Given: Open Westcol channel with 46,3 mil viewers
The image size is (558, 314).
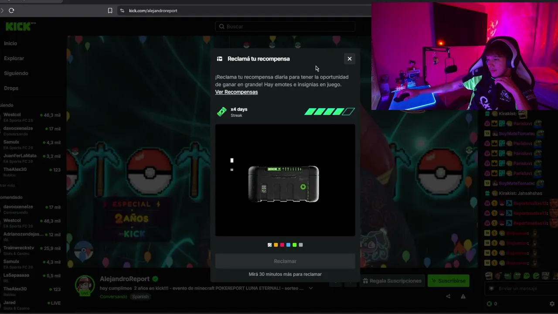Looking at the screenshot, I should click(31, 117).
